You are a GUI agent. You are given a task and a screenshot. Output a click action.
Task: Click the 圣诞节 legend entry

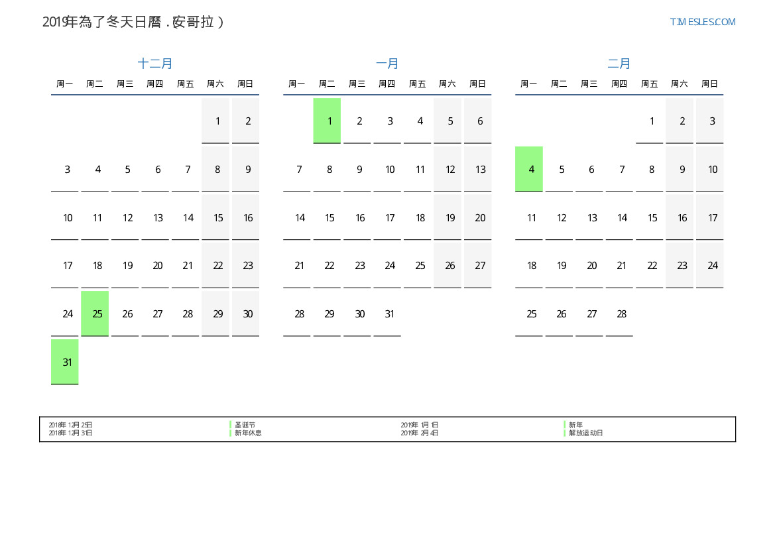(245, 425)
